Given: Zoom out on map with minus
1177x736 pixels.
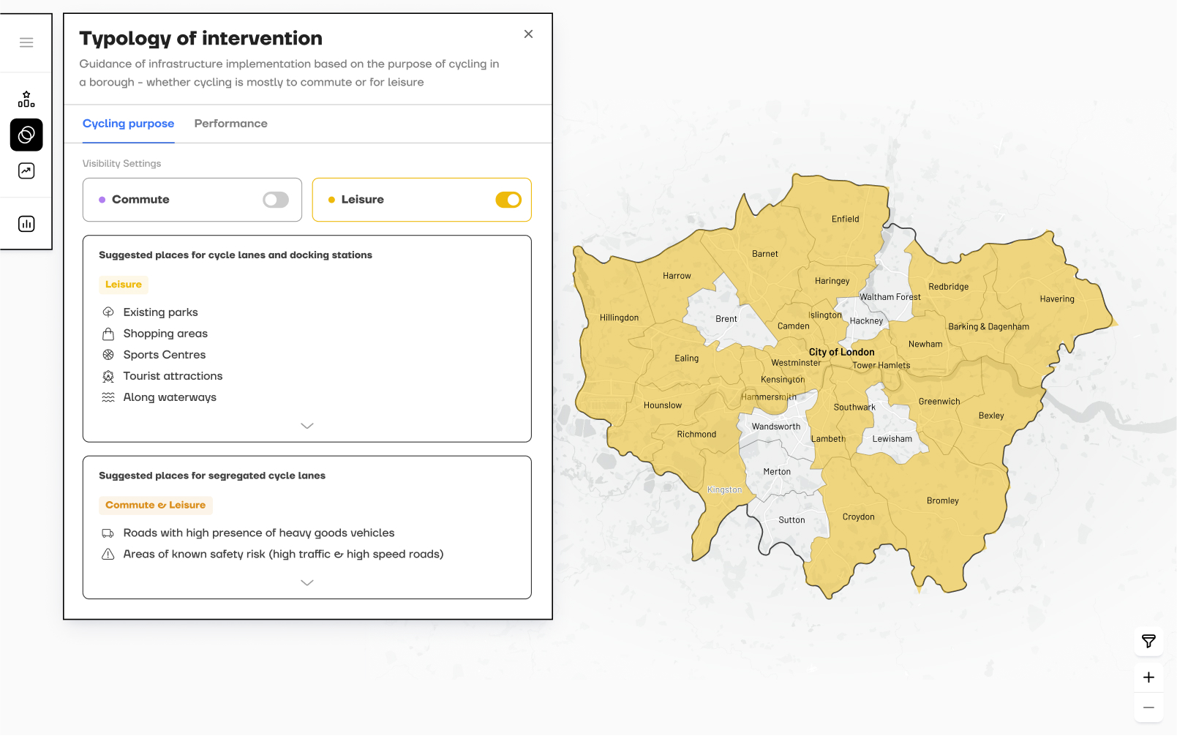Looking at the screenshot, I should click(1148, 707).
